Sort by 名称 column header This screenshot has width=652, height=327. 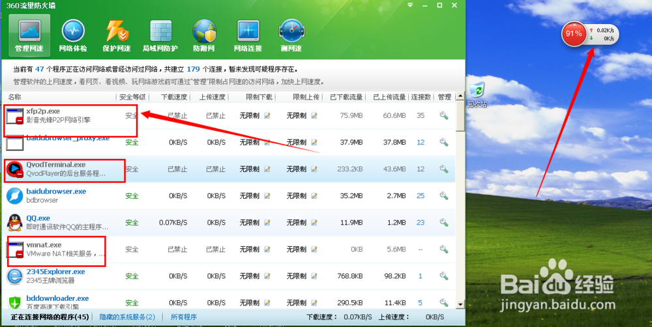click(x=14, y=97)
